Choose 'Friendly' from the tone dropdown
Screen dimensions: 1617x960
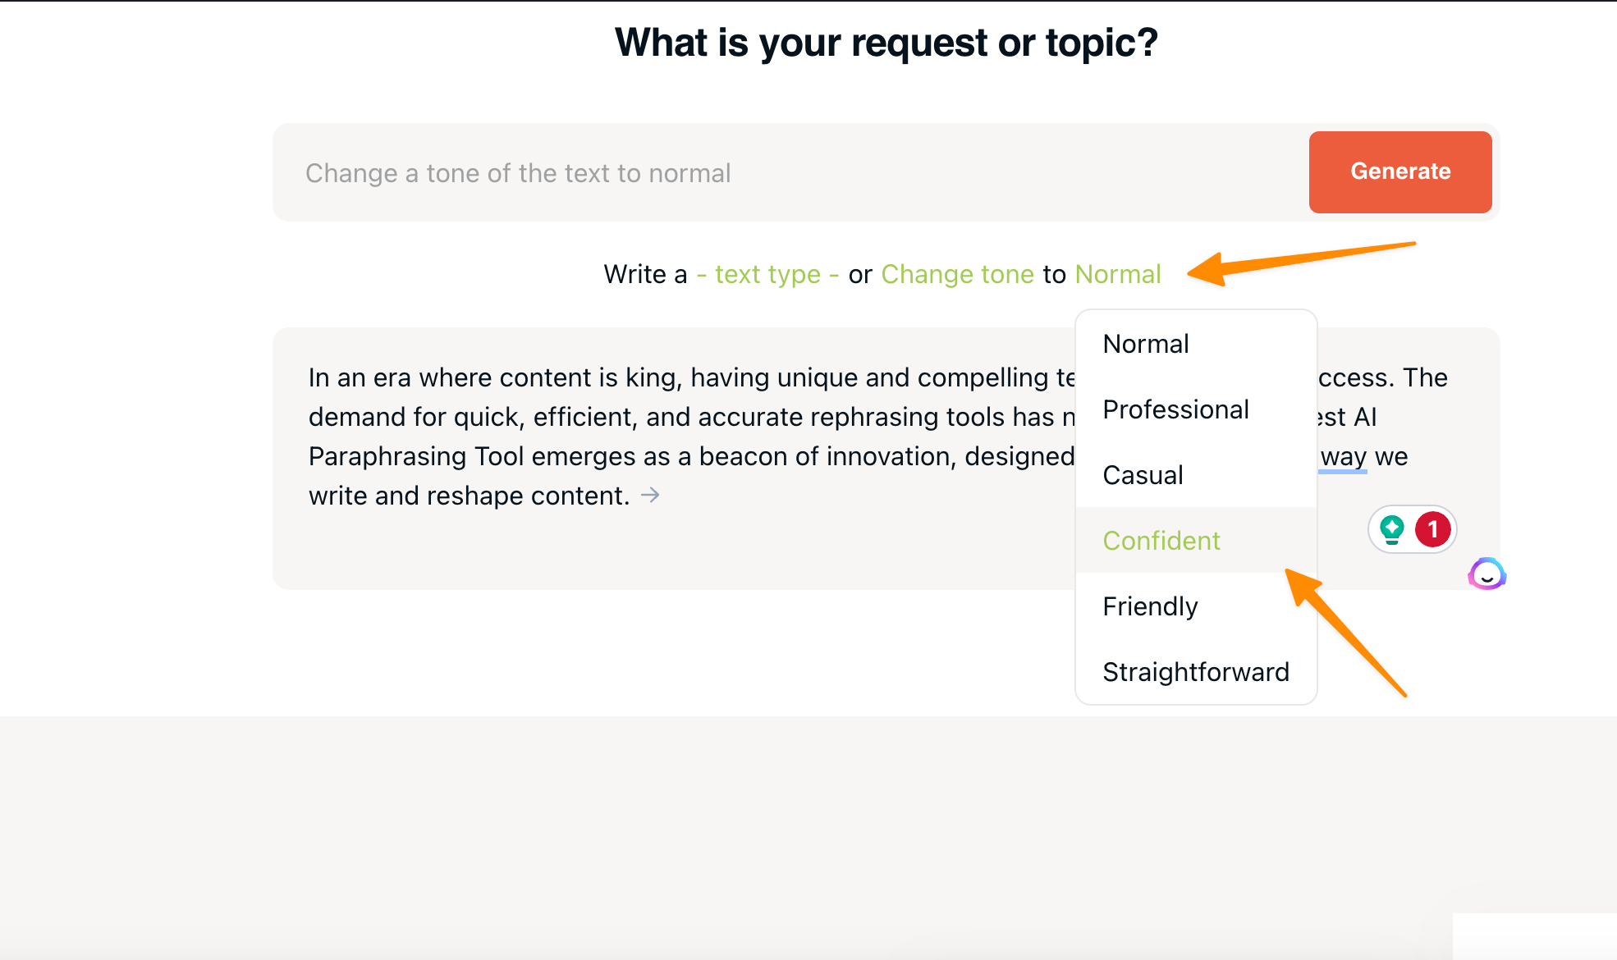(x=1150, y=606)
